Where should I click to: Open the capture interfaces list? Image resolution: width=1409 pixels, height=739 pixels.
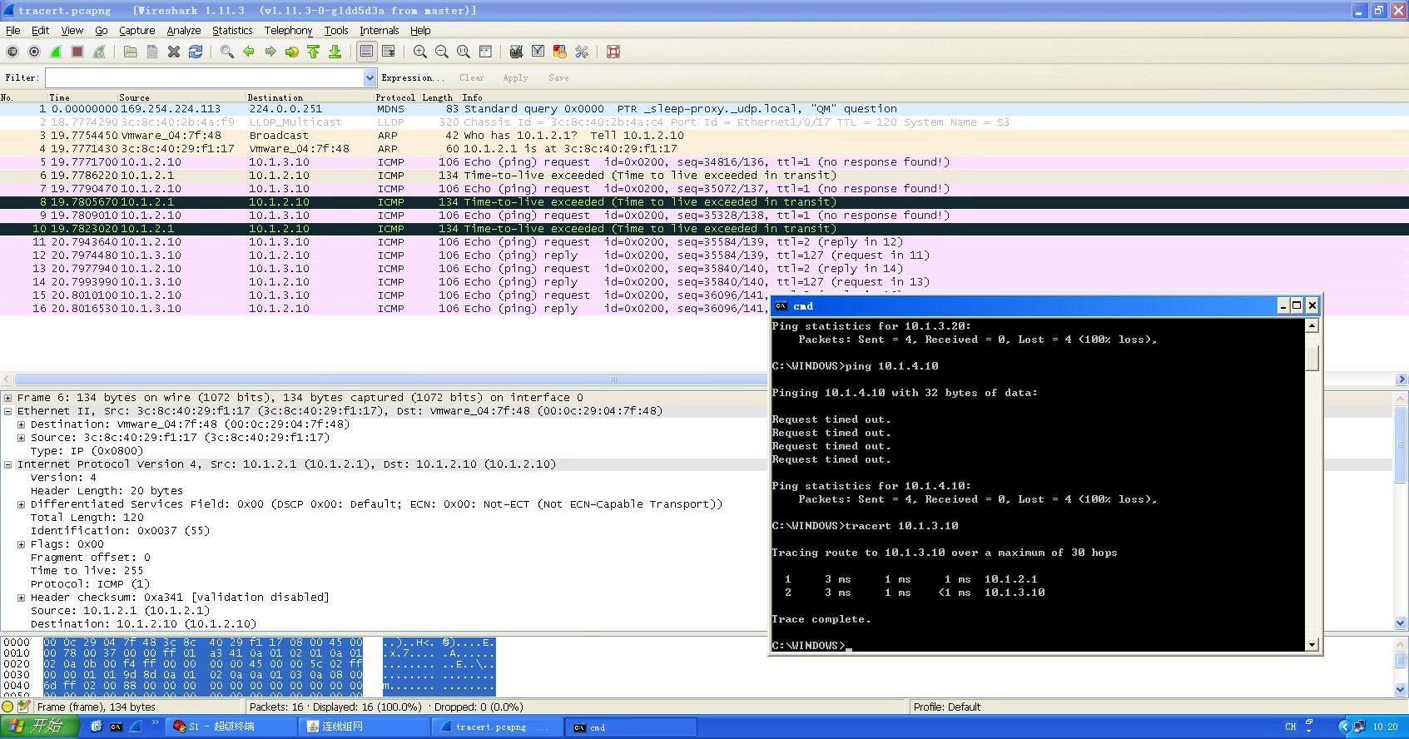coord(12,52)
